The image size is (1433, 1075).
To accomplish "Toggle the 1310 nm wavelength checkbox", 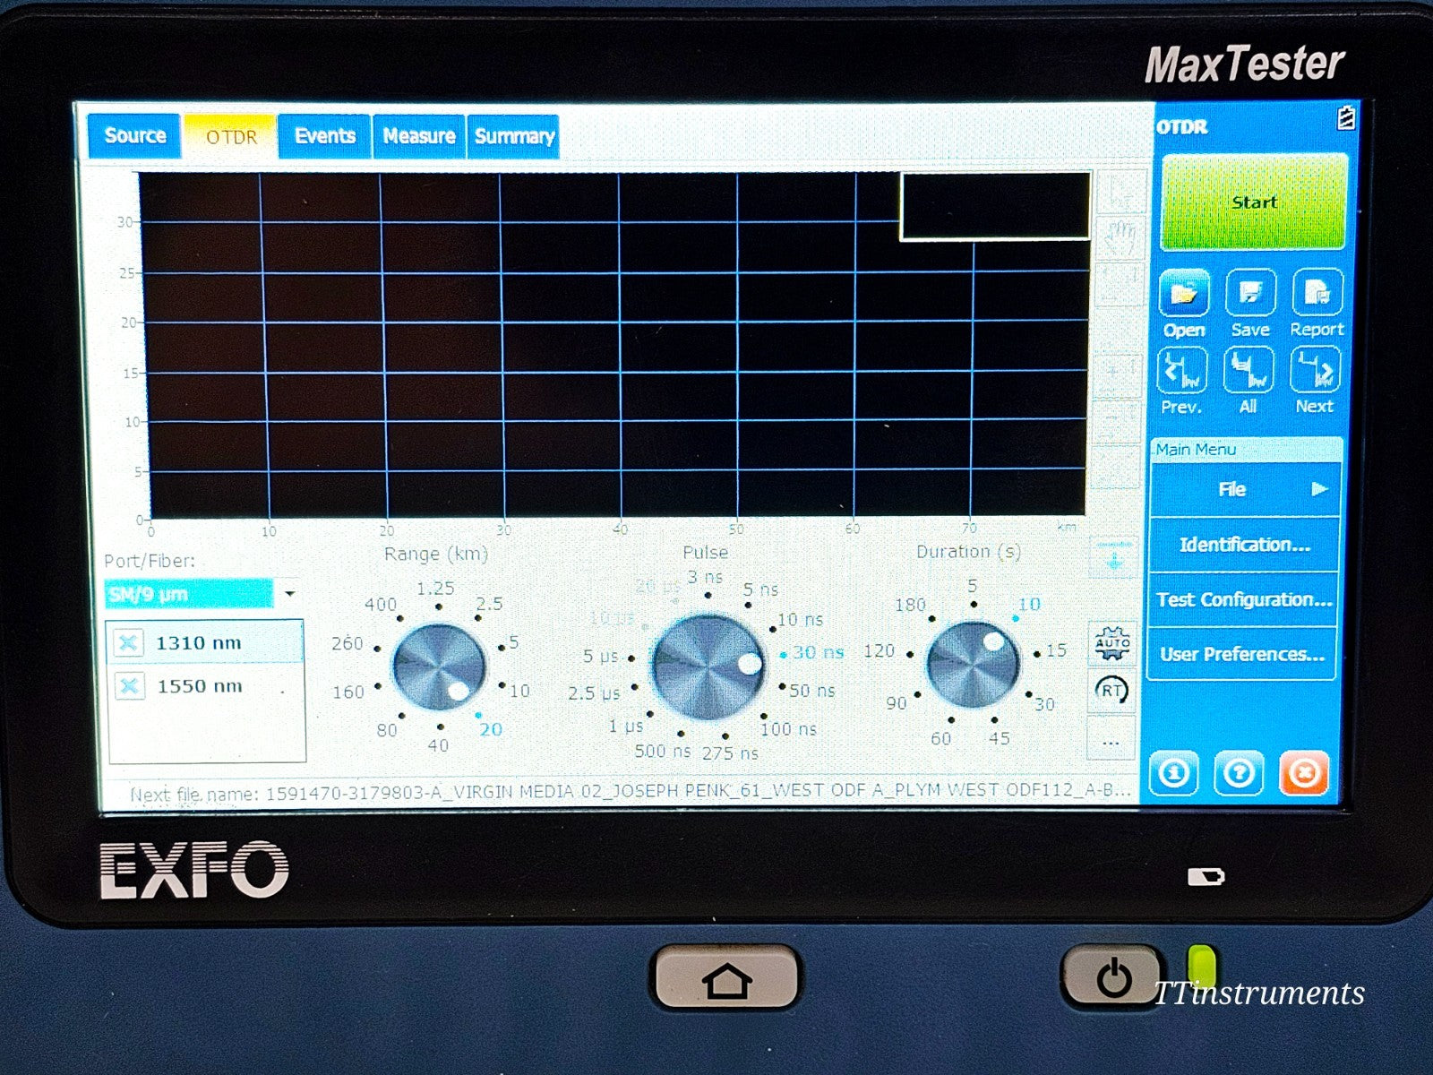I will (129, 642).
